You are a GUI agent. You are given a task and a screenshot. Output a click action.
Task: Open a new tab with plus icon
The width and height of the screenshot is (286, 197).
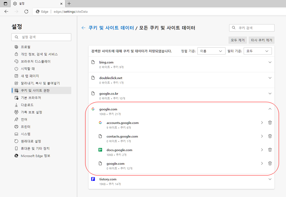click(69, 4)
